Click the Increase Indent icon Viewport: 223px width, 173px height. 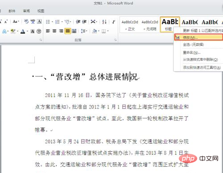point(84,22)
